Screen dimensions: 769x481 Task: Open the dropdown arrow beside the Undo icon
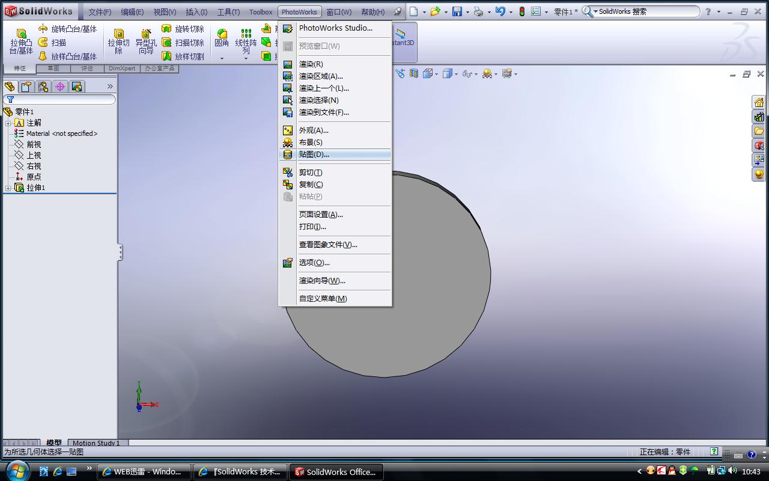pyautogui.click(x=511, y=12)
